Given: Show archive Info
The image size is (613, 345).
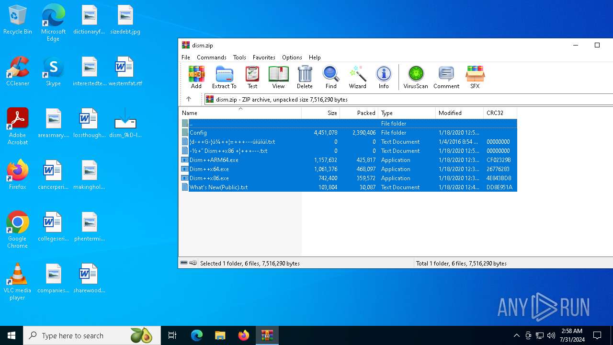Looking at the screenshot, I should coord(384,78).
